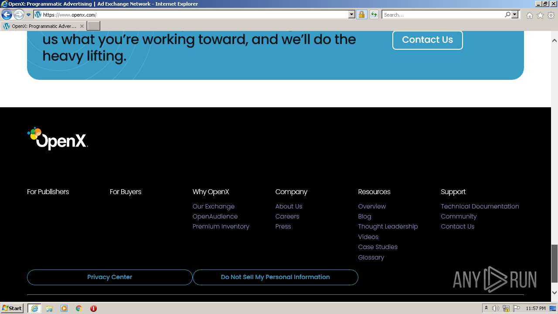Close the OpenX tab with its X
The image size is (558, 314).
click(82, 26)
